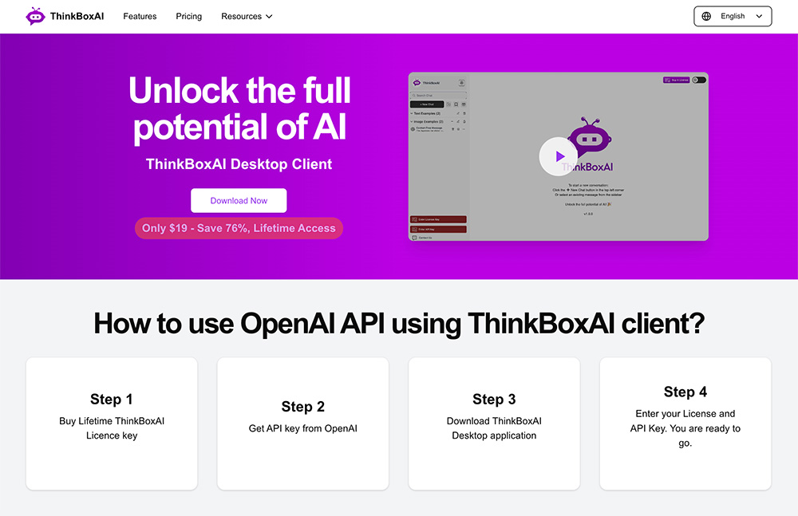Click the bookmark icon in video preview sidebar

coord(456,104)
